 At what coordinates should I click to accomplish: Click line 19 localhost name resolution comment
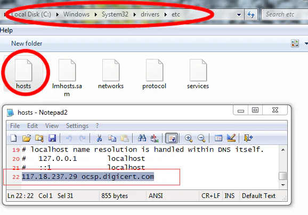coord(143,150)
